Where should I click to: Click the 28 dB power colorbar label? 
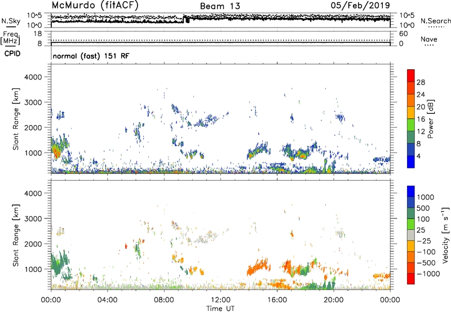point(421,82)
